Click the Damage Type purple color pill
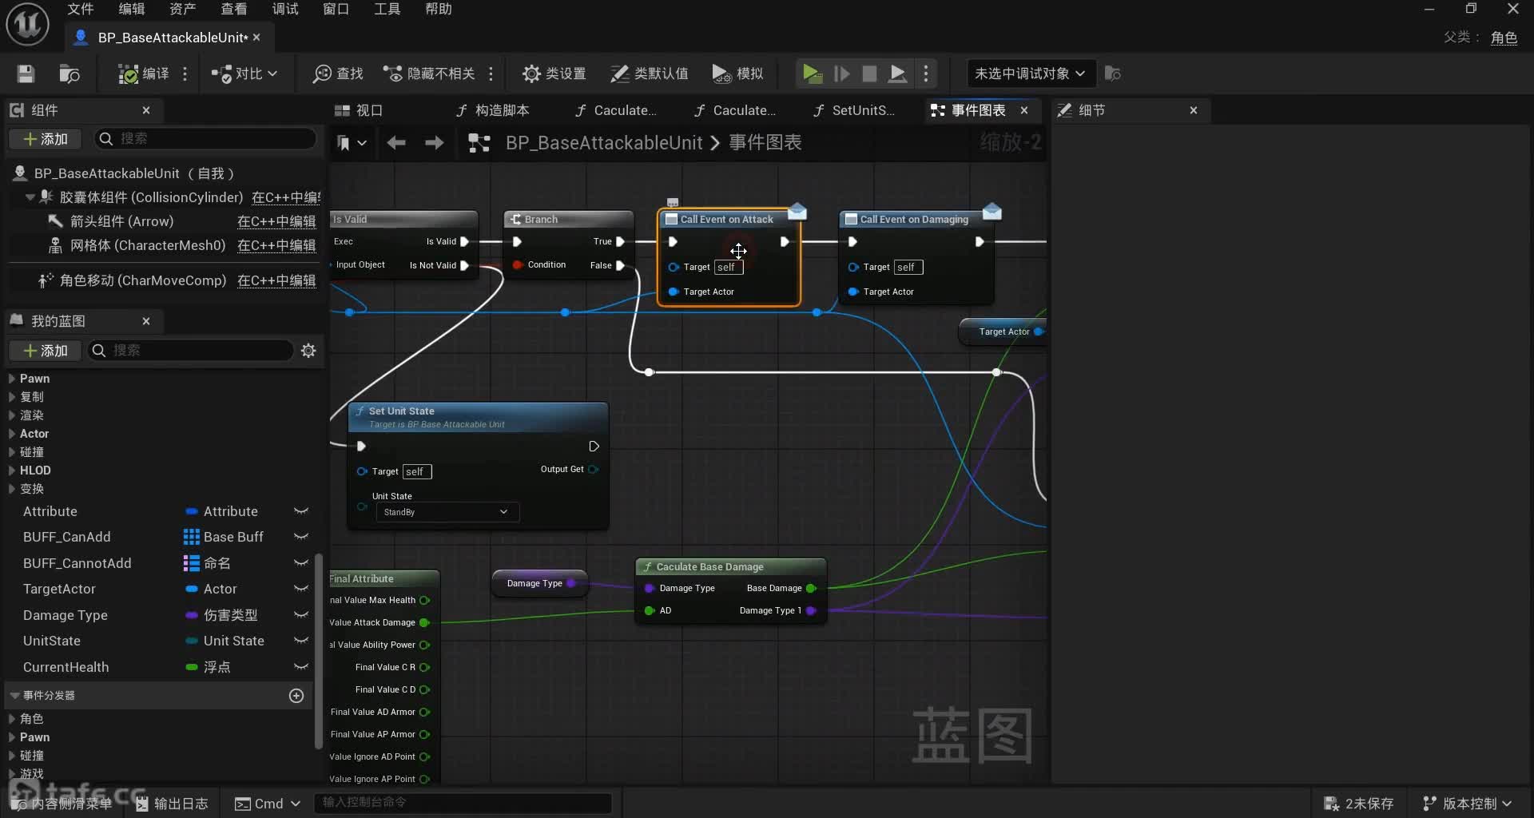Viewport: 1534px width, 818px height. click(192, 615)
